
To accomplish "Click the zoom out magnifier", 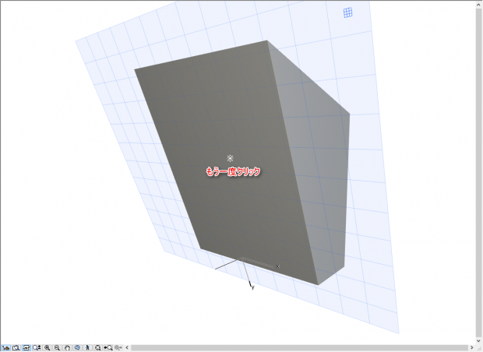I will pos(57,347).
